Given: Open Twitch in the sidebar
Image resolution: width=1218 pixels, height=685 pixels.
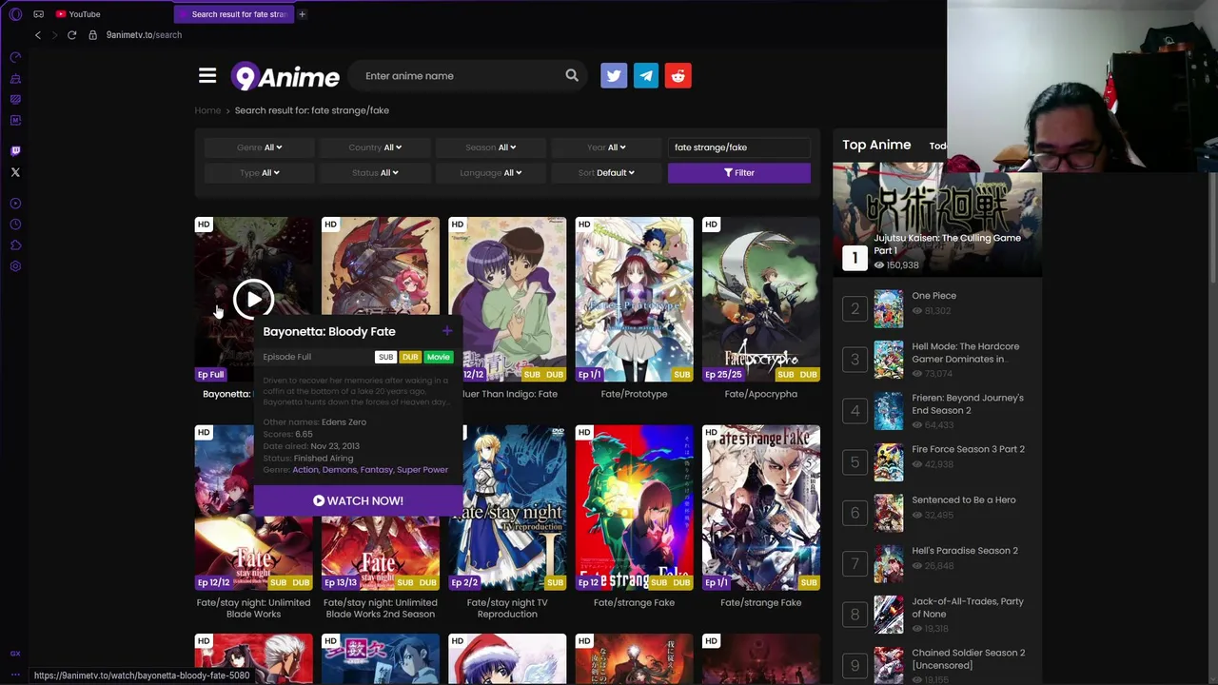Looking at the screenshot, I should point(15,150).
